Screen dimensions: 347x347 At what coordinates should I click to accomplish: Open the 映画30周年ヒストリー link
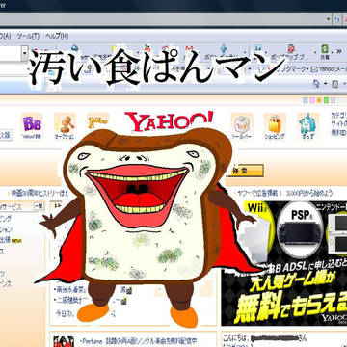point(39,194)
